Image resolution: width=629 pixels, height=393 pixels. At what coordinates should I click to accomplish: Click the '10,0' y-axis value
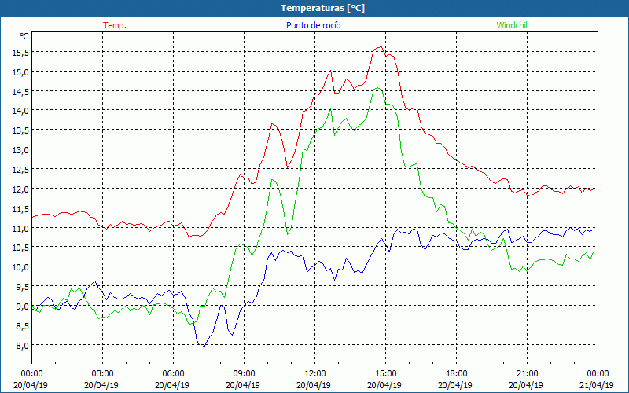[21, 267]
